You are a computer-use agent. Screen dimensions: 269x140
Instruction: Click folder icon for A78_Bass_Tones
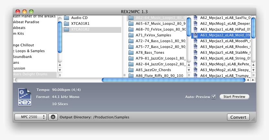(x=131, y=52)
